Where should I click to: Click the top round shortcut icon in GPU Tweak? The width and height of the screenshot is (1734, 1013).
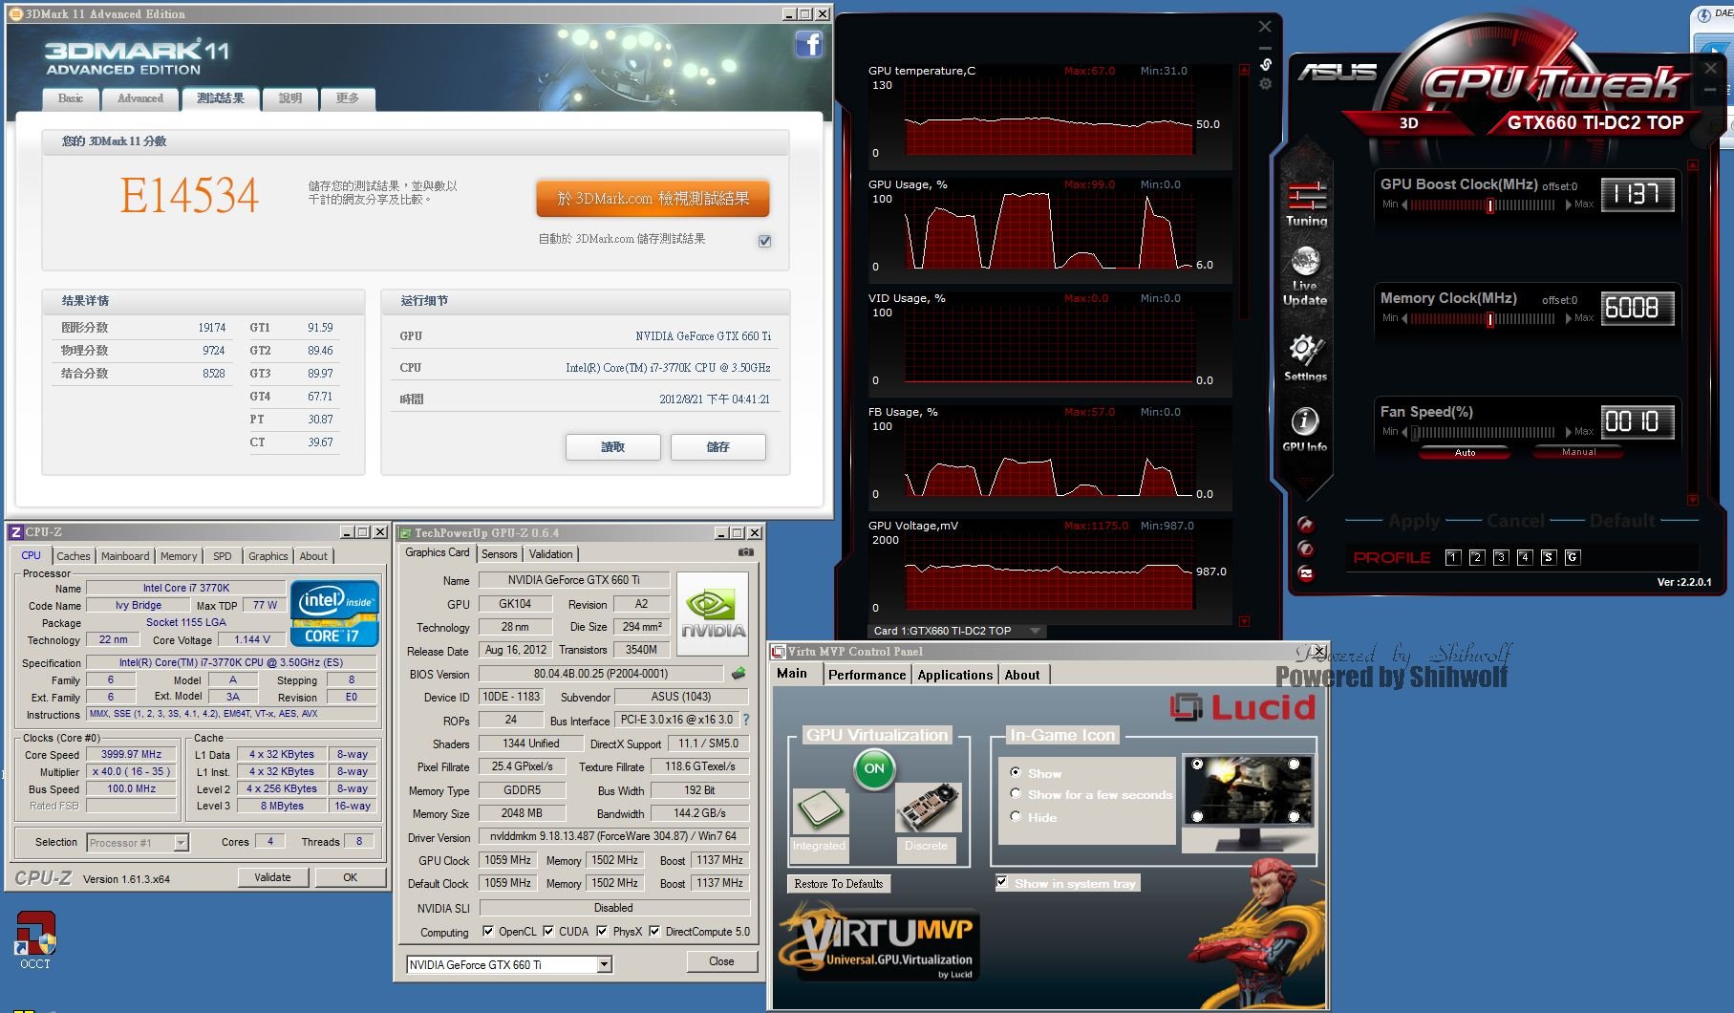point(1306,525)
